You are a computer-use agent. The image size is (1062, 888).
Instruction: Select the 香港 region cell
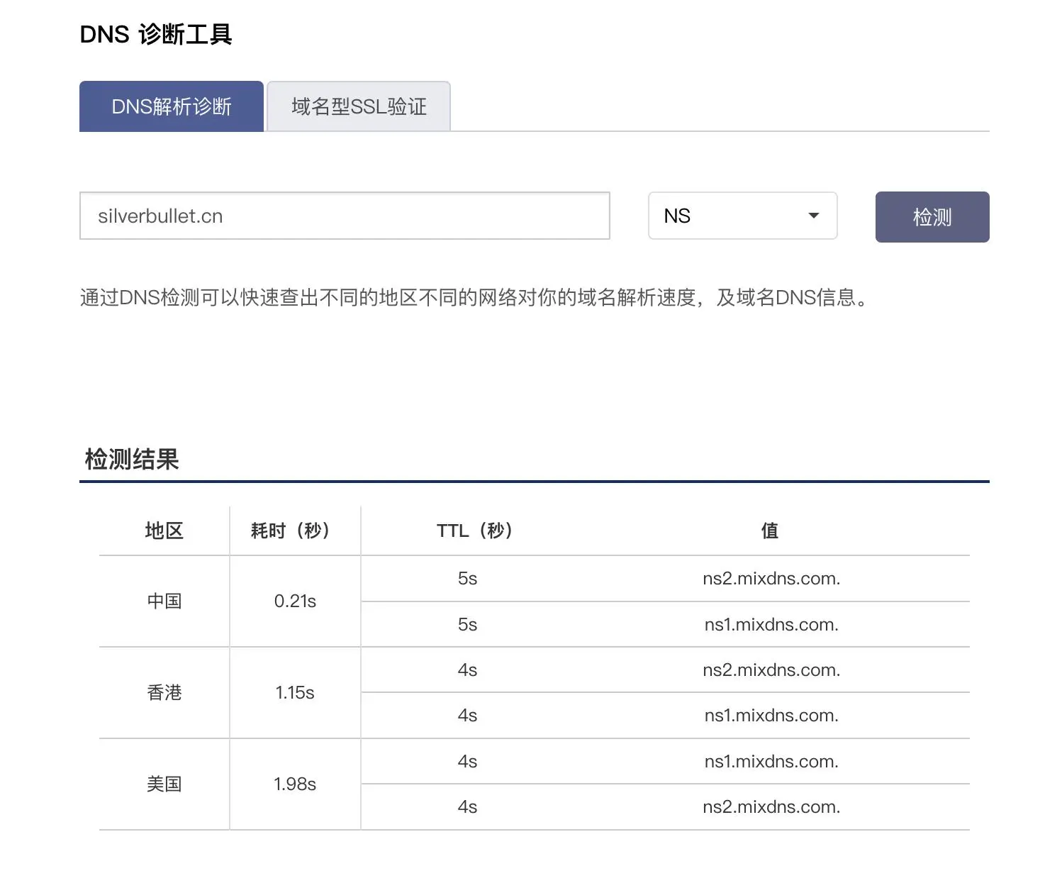point(164,692)
